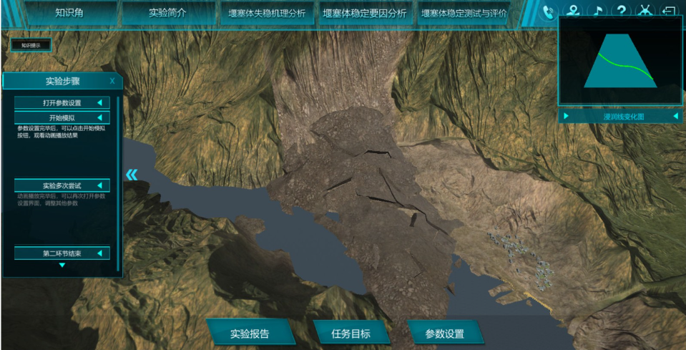Screen dimensions: 686x350
Task: Click the map location pin icon
Action: point(573,11)
